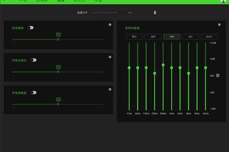Click the 声音标准化 level slider handle
Screen dimensions: 229x152
click(58, 72)
